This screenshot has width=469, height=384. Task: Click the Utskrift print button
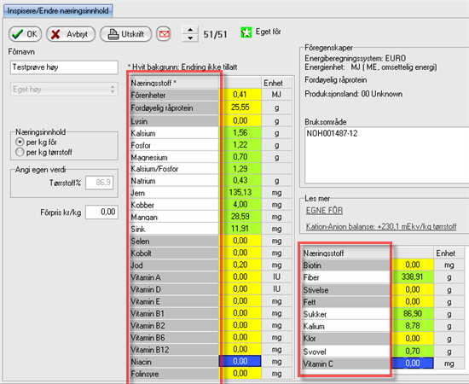pyautogui.click(x=125, y=34)
